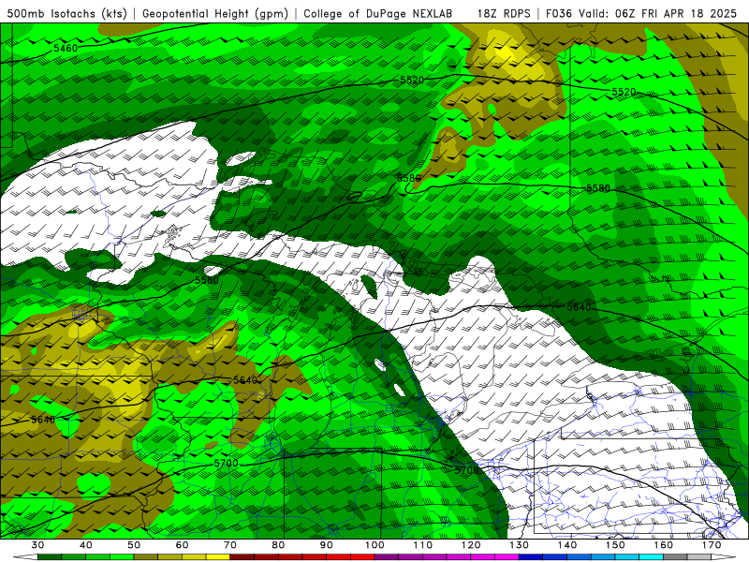Image resolution: width=749 pixels, height=562 pixels.
Task: Click the darkest green swatch in the color bar
Action: [50, 557]
